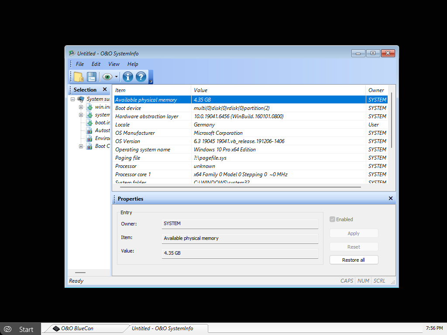The image size is (447, 335).
Task: Open the eye icon dropdown arrow
Action: coord(117,77)
